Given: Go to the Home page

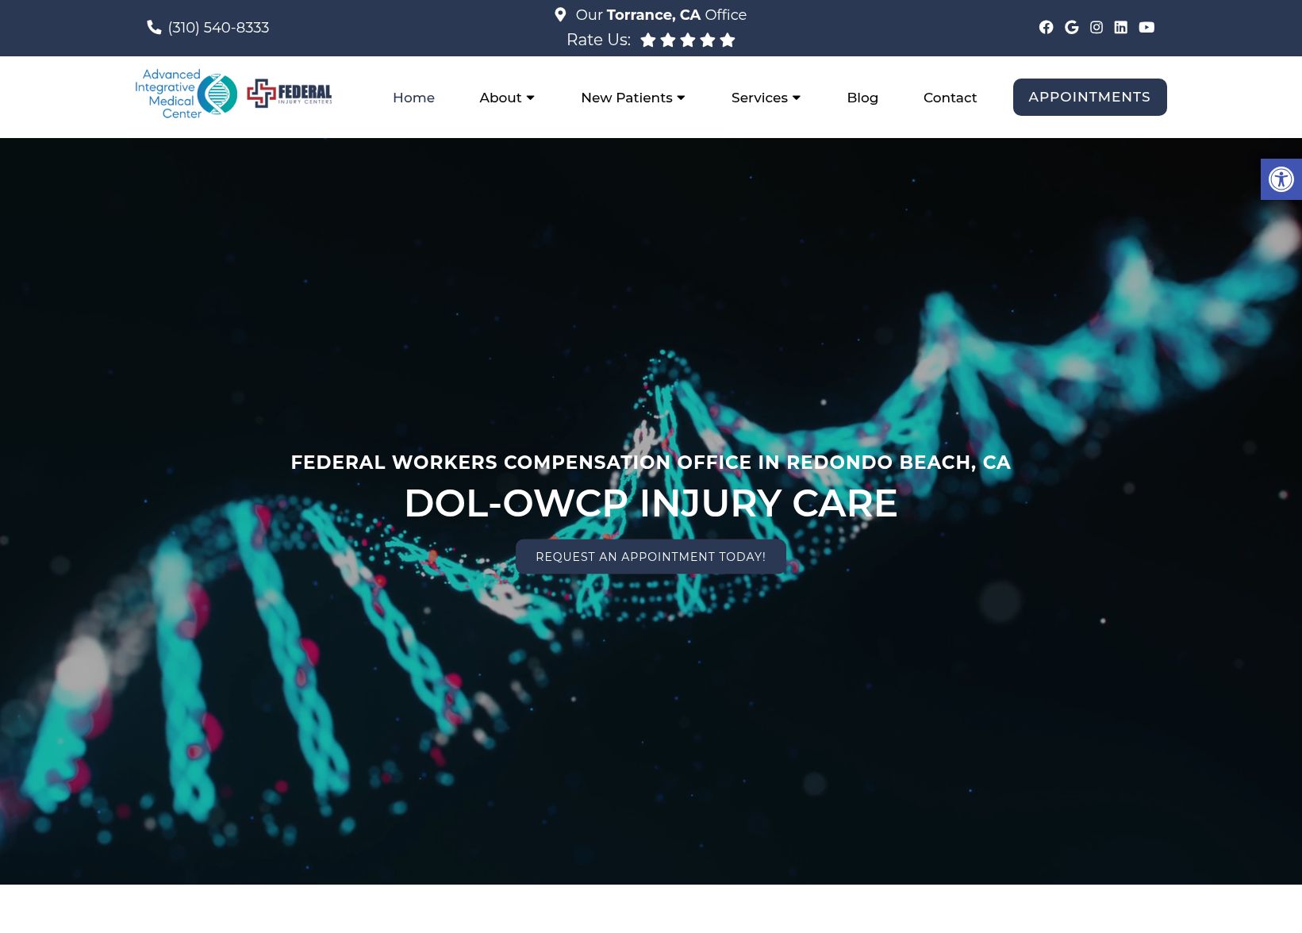Looking at the screenshot, I should coord(413,98).
